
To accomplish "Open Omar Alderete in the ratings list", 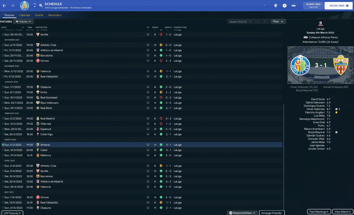I will coord(316,109).
